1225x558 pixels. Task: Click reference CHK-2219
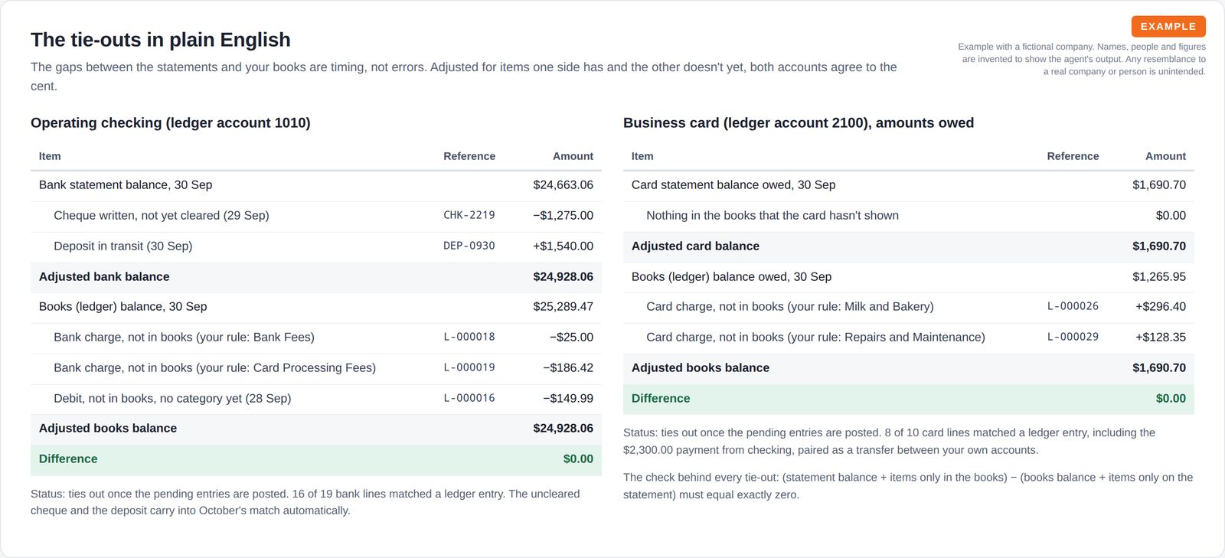[x=469, y=215]
